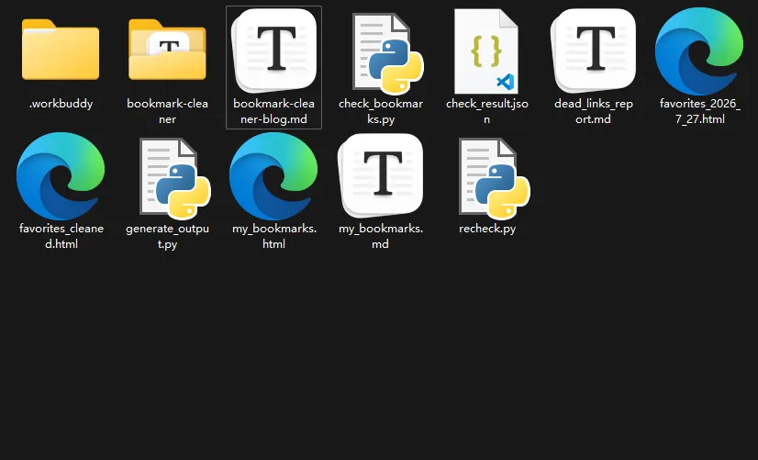Screen dimensions: 758x460
Task: Click the check_result.json filename text
Action: 486,111
